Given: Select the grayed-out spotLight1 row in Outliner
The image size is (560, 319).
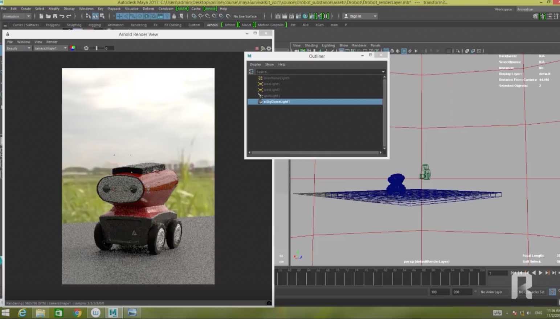Looking at the screenshot, I should (x=315, y=96).
